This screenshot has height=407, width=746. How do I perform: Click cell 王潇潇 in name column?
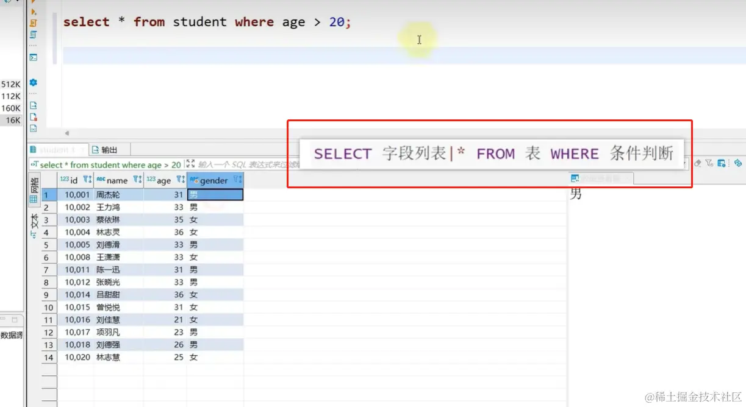click(118, 257)
